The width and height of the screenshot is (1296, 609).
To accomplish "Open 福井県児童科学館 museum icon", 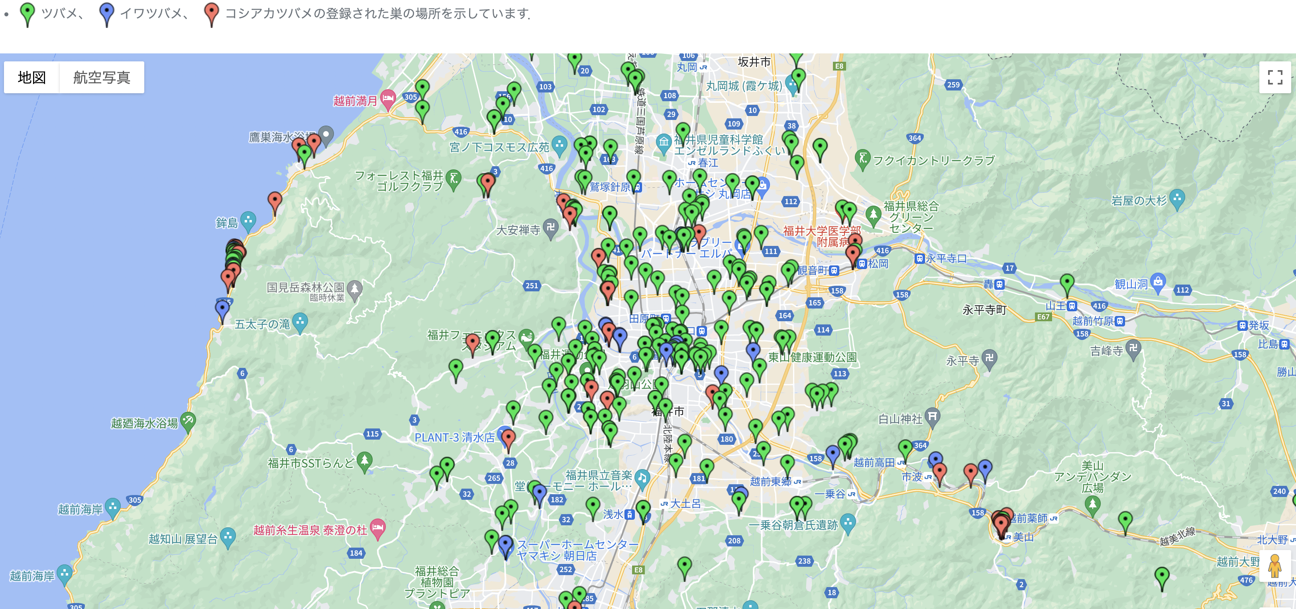I will point(664,143).
